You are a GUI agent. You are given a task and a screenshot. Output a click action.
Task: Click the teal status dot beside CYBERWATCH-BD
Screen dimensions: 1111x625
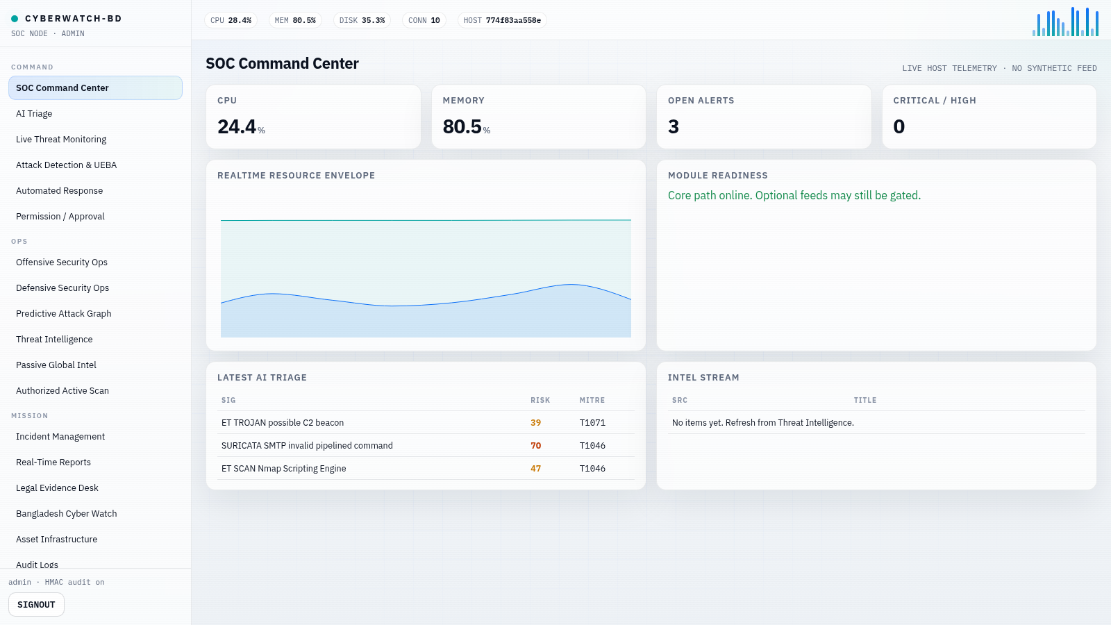click(x=15, y=19)
